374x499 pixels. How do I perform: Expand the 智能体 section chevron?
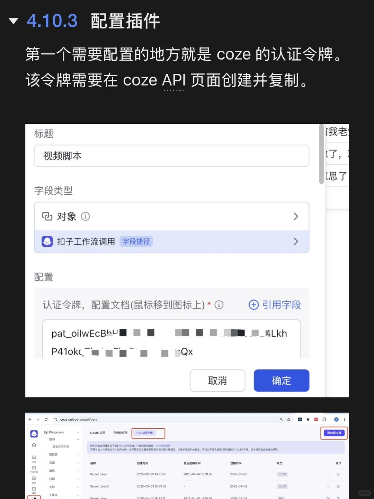coord(78,455)
